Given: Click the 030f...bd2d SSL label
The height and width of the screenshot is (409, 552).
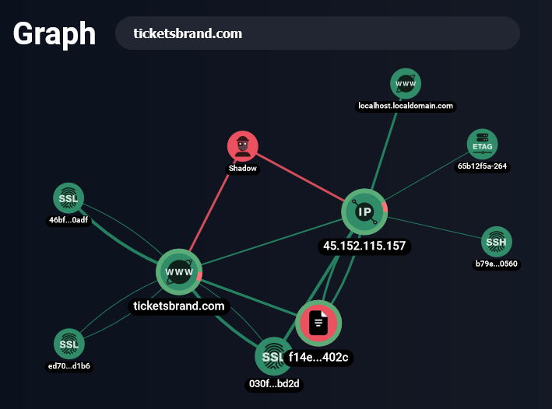Looking at the screenshot, I should click(273, 383).
